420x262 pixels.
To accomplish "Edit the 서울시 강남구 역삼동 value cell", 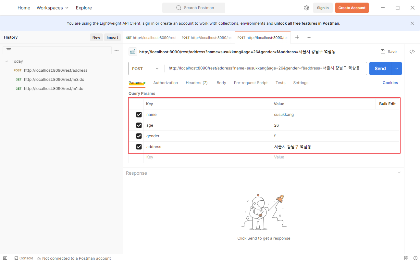I will tap(335, 147).
